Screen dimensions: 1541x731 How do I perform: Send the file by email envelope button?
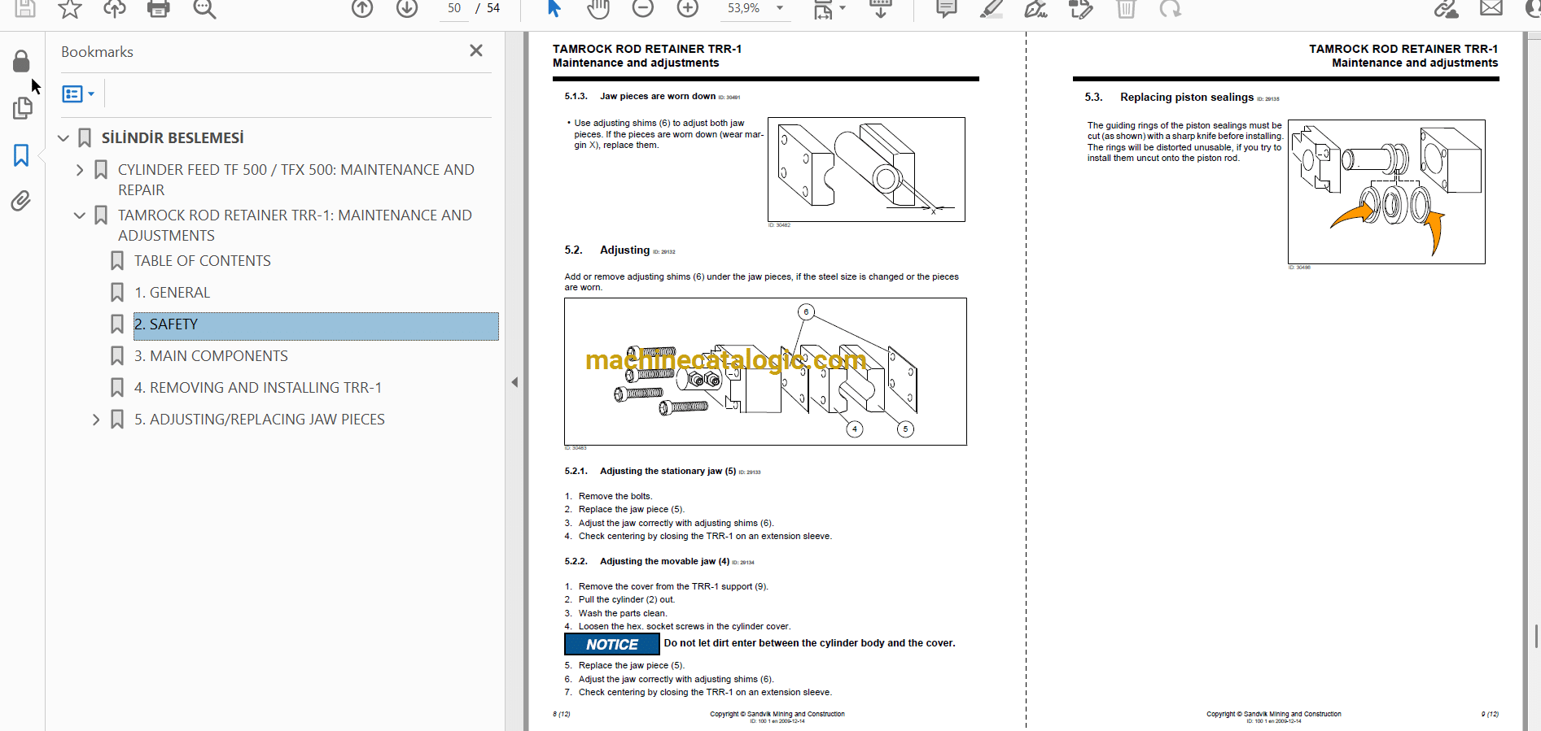pos(1491,9)
